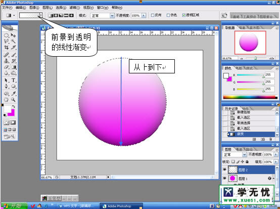Open the 滤镜 (Filter) menu

(74, 8)
